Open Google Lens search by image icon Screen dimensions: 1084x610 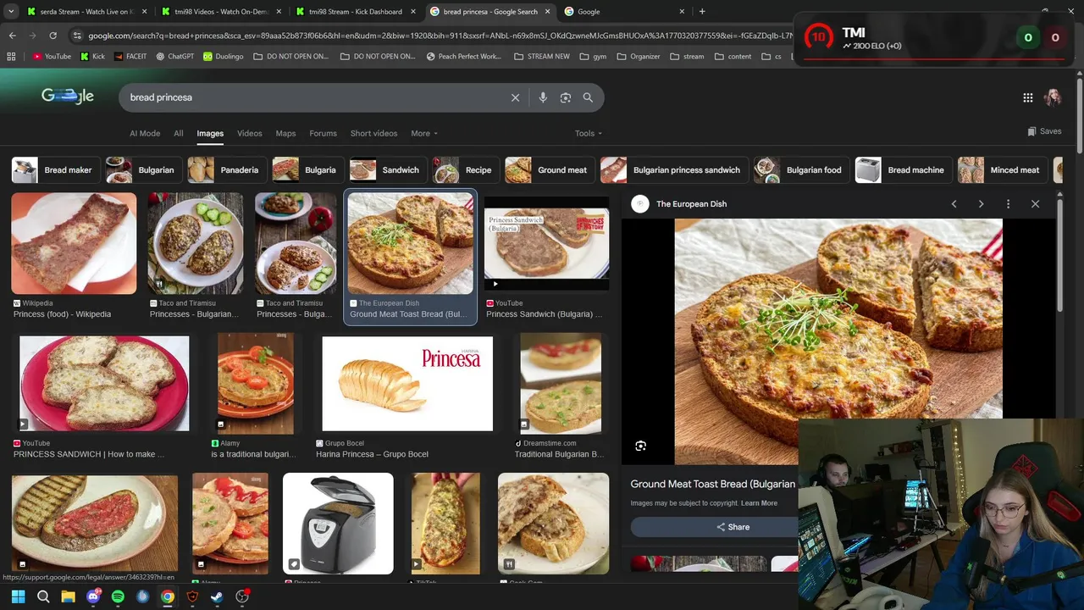pyautogui.click(x=566, y=97)
